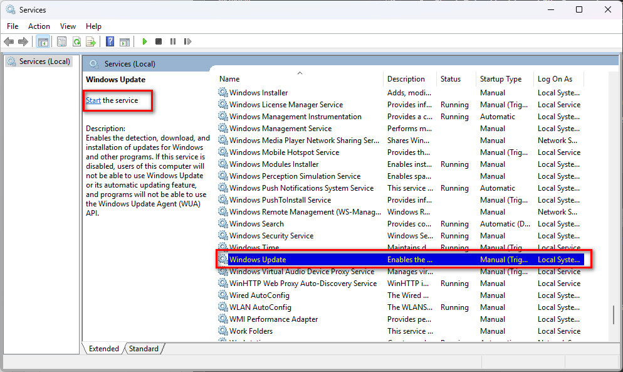Select Services (Local) in the console tree
623x372 pixels.
click(x=45, y=61)
